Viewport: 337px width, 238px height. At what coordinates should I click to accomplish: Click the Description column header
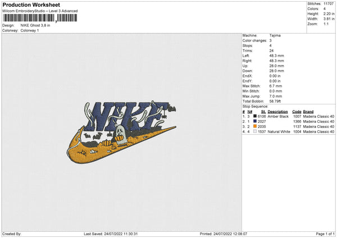[277, 112]
